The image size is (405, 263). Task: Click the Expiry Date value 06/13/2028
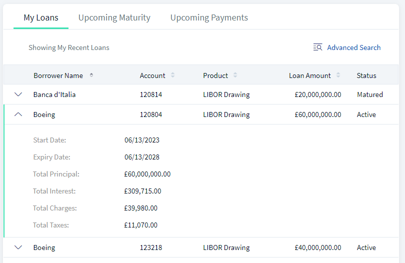(x=142, y=157)
